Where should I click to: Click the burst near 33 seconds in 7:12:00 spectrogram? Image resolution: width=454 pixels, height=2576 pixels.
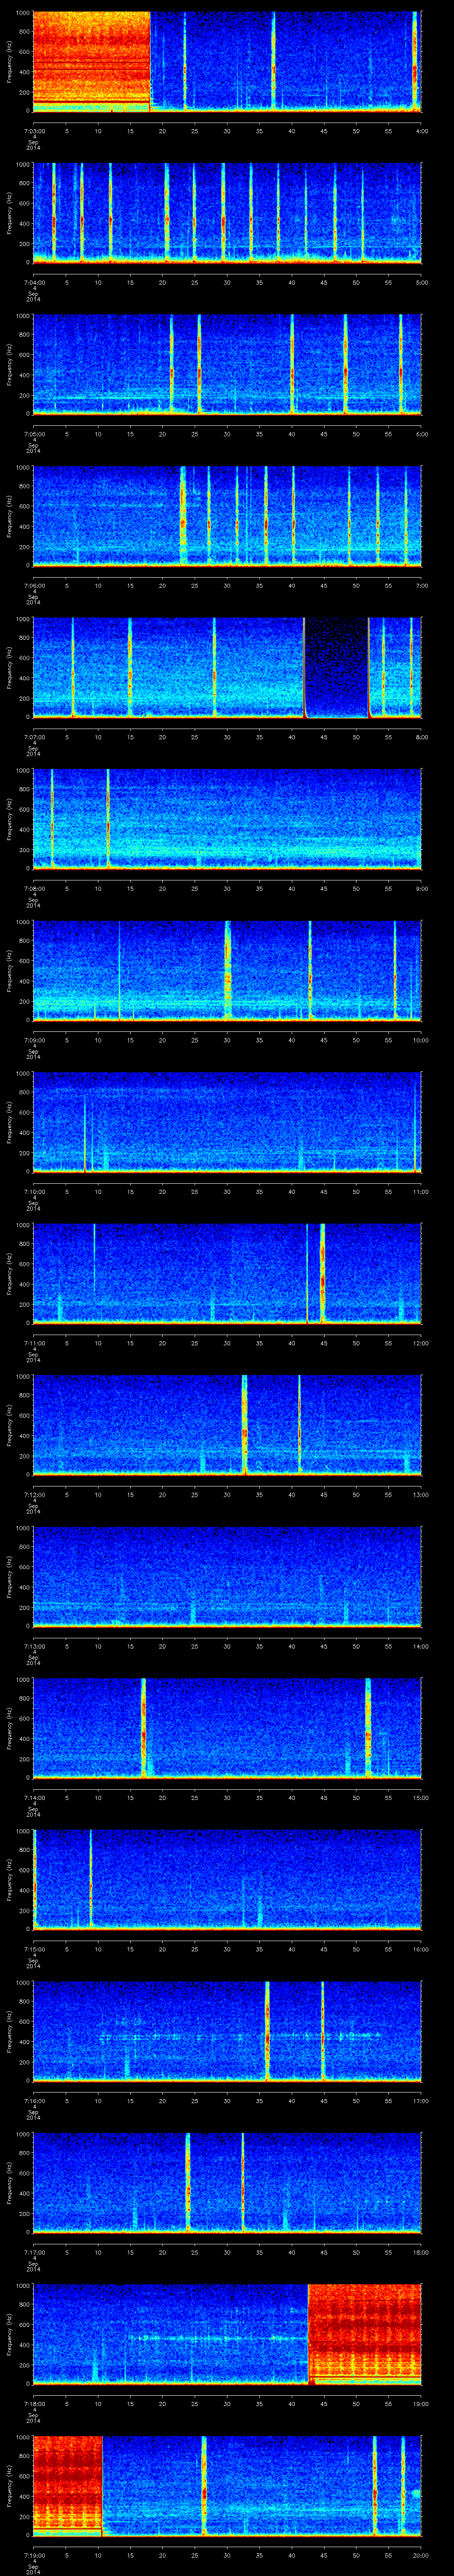pos(244,1424)
